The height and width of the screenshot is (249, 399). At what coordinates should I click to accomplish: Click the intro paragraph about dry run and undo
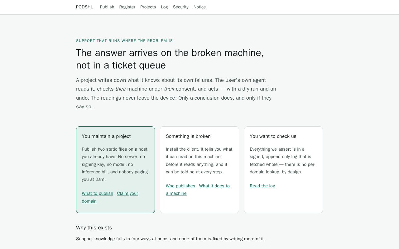tap(176, 93)
